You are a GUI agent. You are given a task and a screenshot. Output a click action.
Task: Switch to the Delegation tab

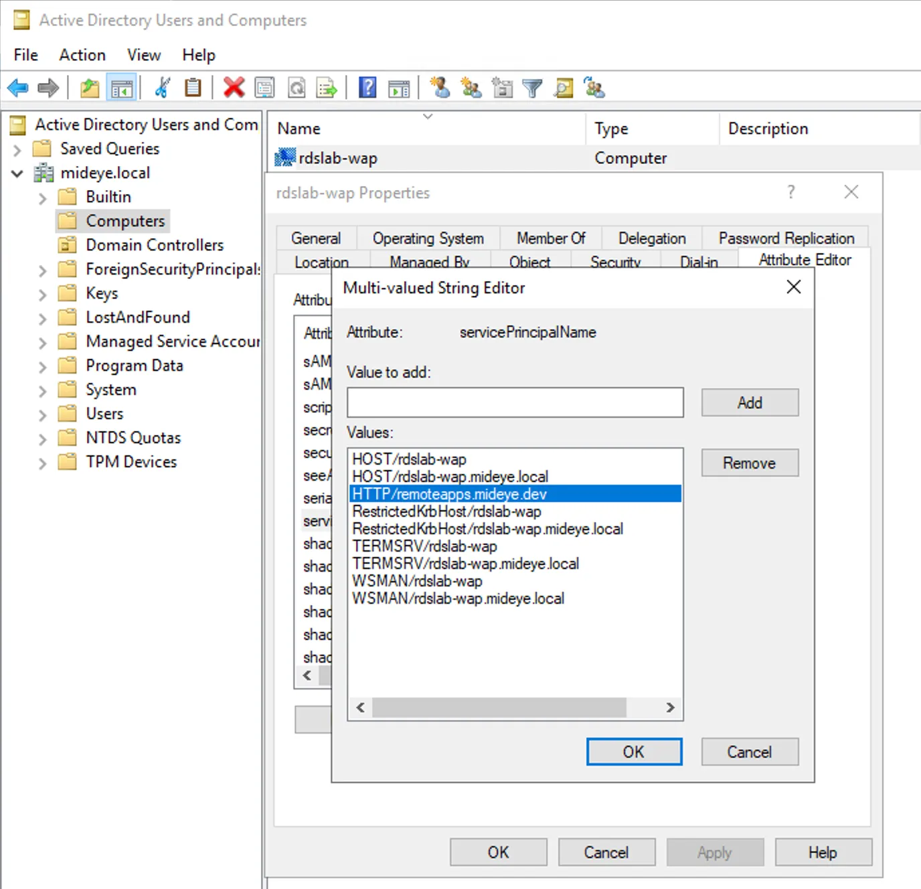coord(651,238)
